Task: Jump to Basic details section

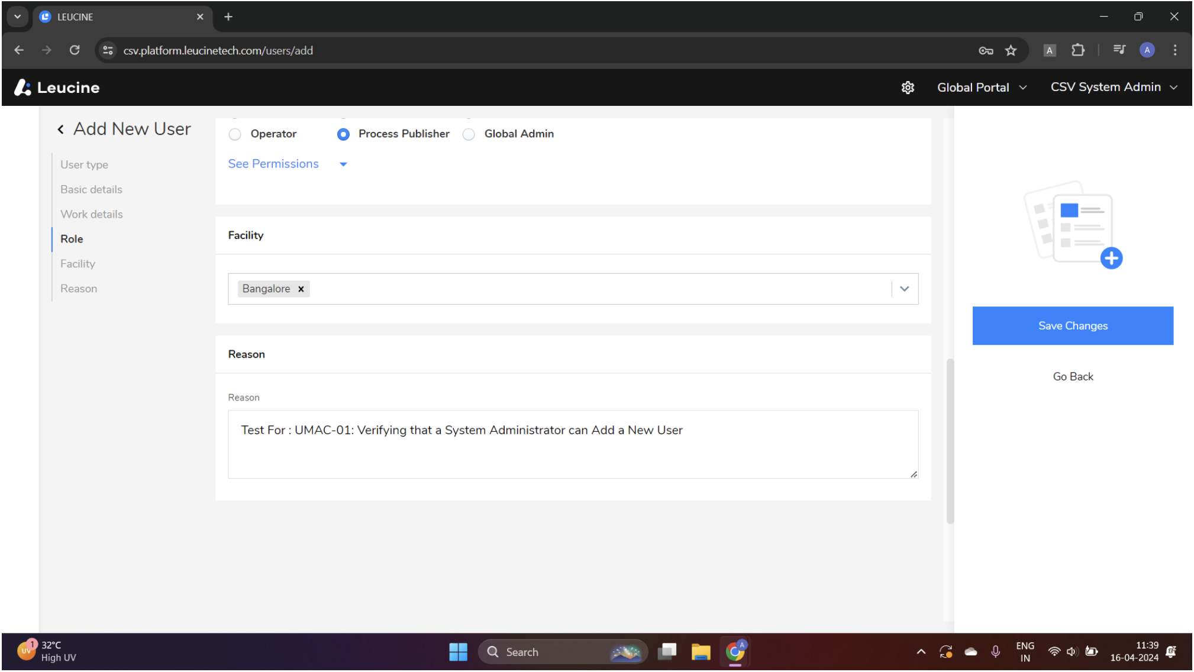Action: [91, 190]
